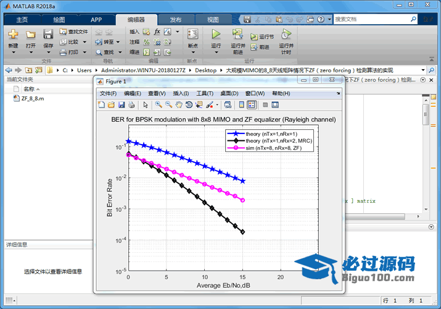The height and width of the screenshot is (309, 441).
Task: Click the Go To (转至) button
Action: 104,42
